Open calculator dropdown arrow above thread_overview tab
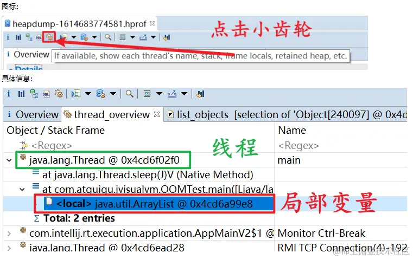 [x=160, y=94]
